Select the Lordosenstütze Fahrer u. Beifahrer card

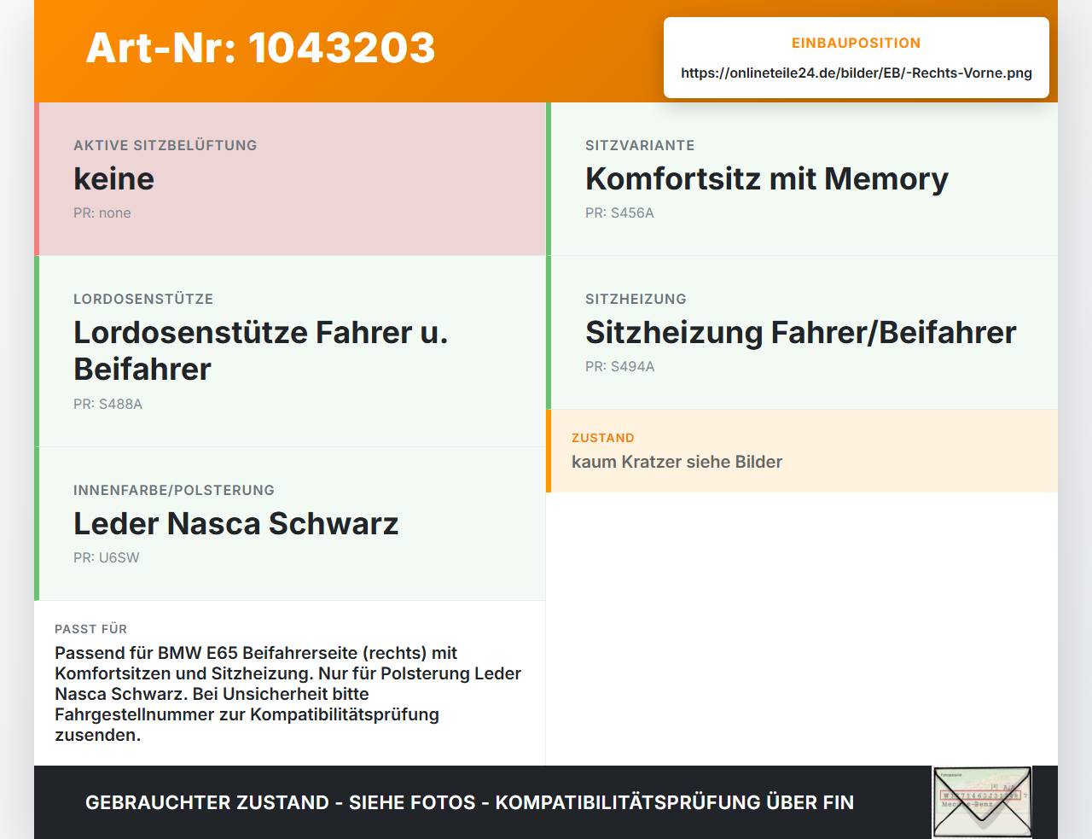[x=290, y=352]
